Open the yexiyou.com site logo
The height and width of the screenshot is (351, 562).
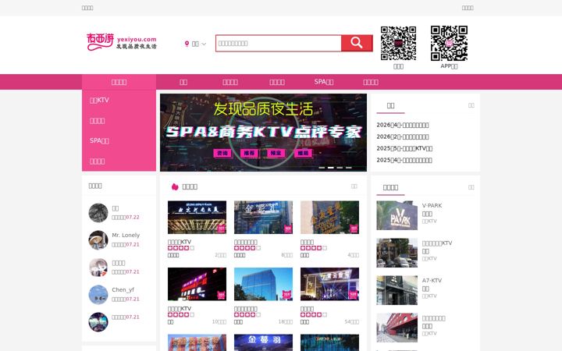tap(122, 42)
